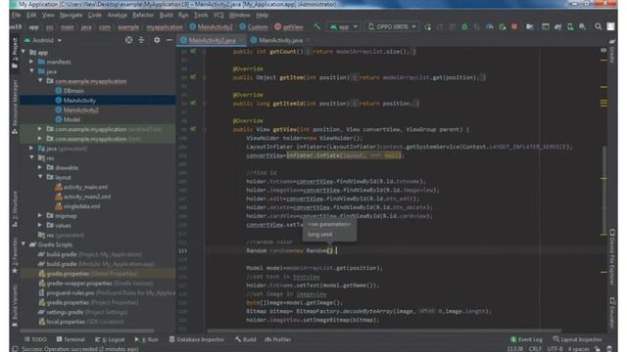Click the green Debug bug icon
Viewport: 627px width, 352px height.
tap(464, 26)
